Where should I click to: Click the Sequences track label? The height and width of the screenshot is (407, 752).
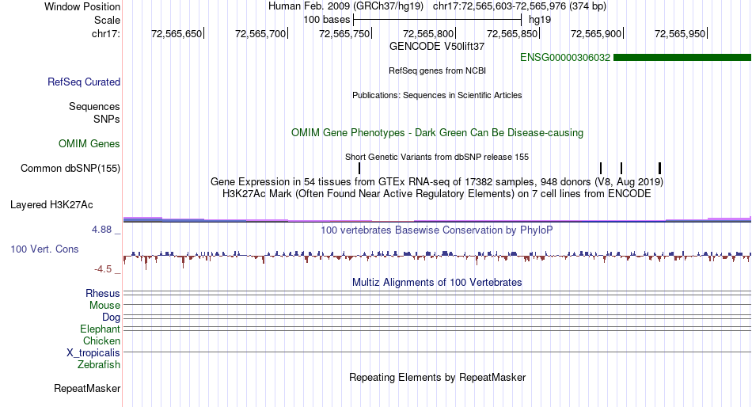(x=94, y=107)
